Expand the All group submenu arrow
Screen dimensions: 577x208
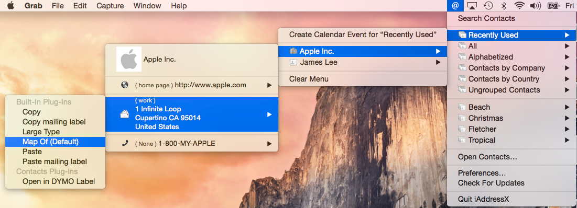click(567, 46)
